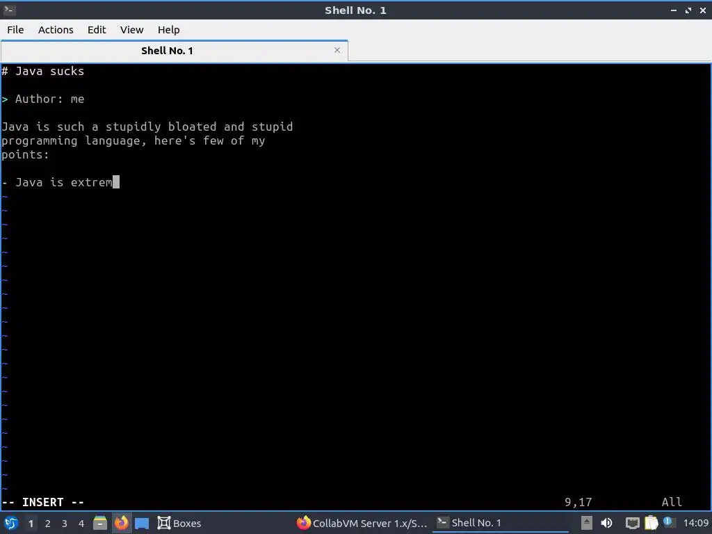This screenshot has width=712, height=534.
Task: Switch to workspace 1
Action: click(31, 524)
